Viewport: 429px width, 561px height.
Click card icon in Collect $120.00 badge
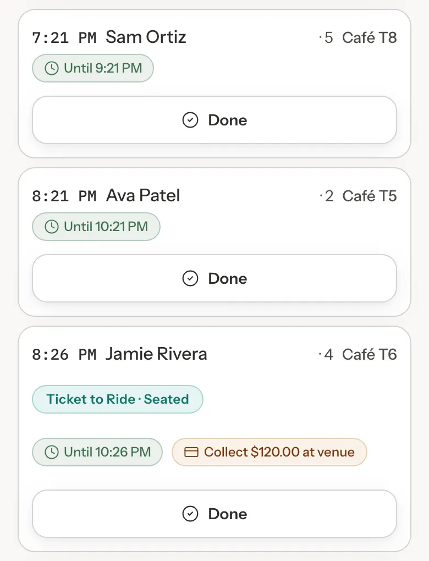pos(191,452)
